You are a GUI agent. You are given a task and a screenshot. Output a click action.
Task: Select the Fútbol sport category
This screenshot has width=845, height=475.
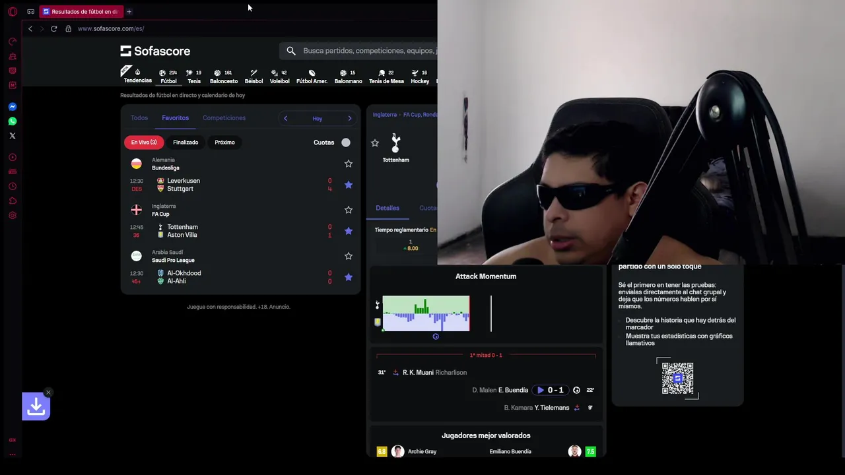pyautogui.click(x=168, y=77)
